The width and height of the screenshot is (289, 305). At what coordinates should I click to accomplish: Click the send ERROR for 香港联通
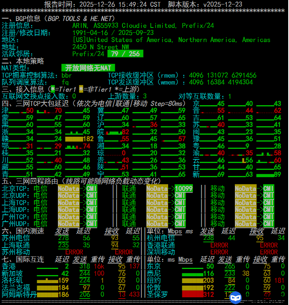(219, 245)
